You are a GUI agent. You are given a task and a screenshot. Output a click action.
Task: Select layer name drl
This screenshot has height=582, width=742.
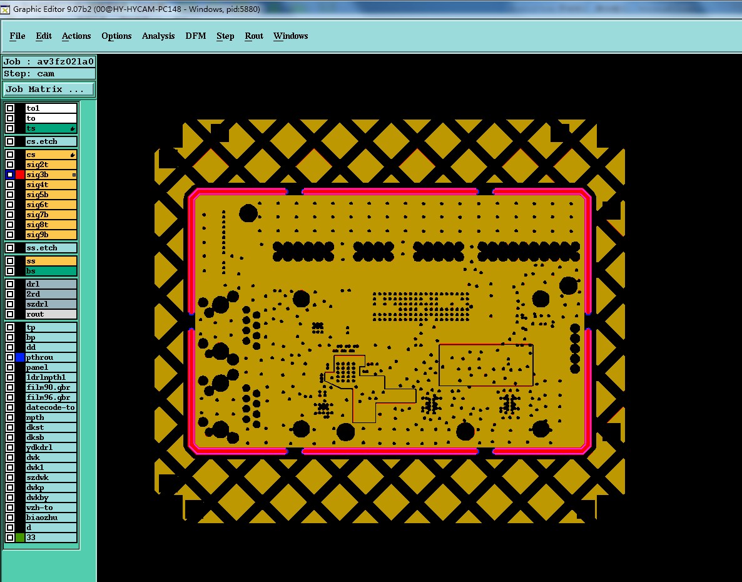[51, 284]
